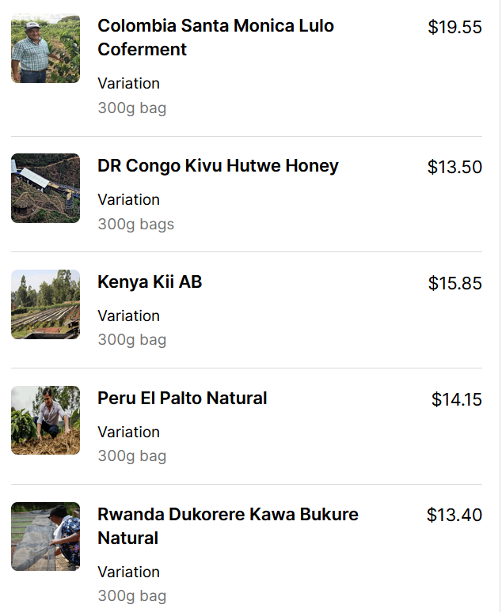
Task: Select Peru El Palto Natural title
Action: click(182, 399)
